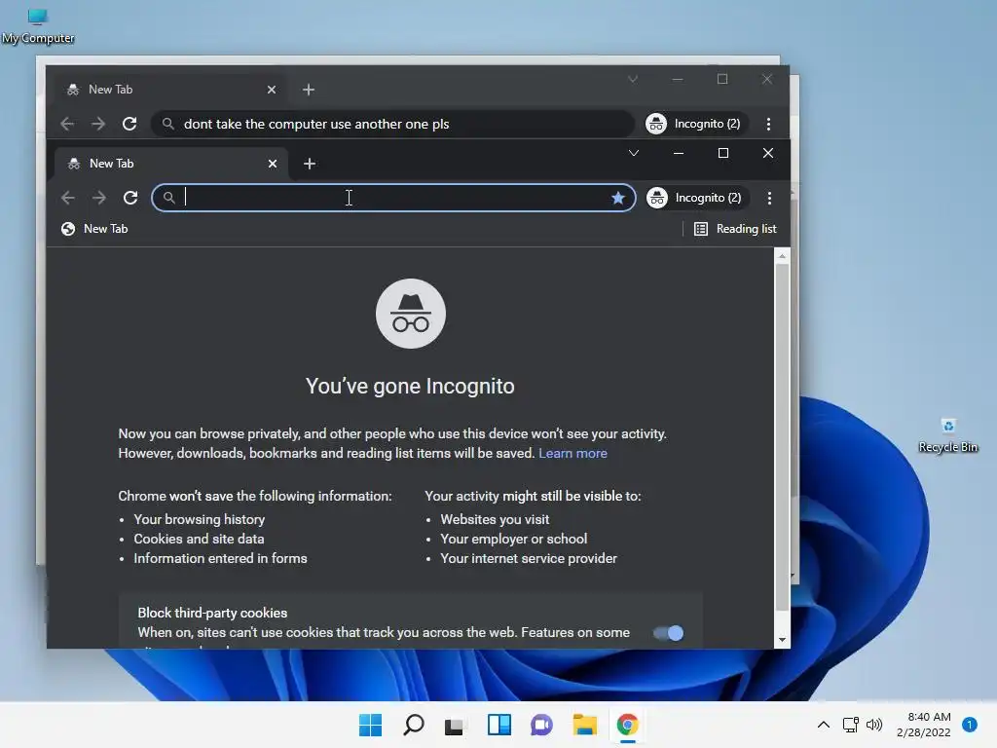Open the Reading list panel
Screen dimensions: 997x748
tap(735, 229)
